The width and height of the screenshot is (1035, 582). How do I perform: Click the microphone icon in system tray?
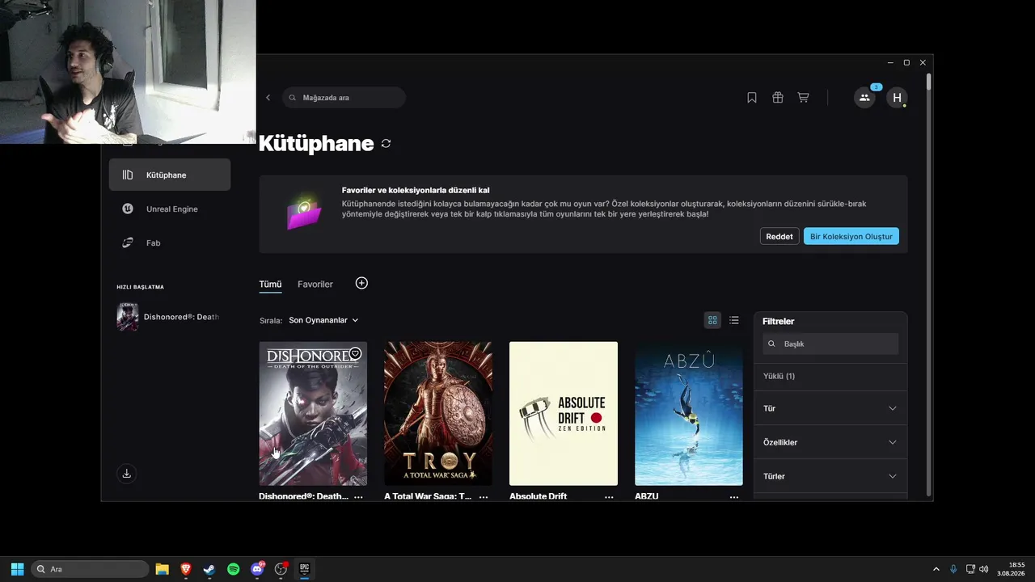point(953,569)
